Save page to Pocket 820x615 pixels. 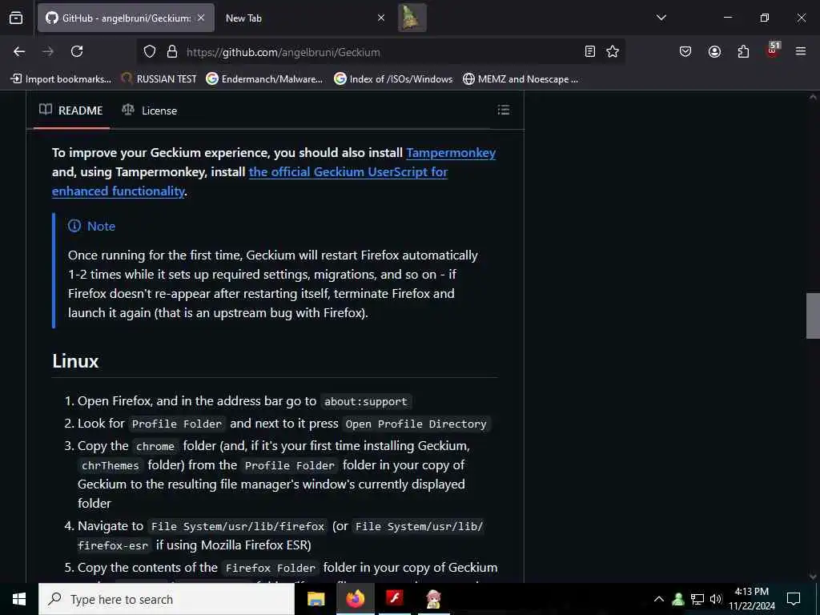coord(685,51)
